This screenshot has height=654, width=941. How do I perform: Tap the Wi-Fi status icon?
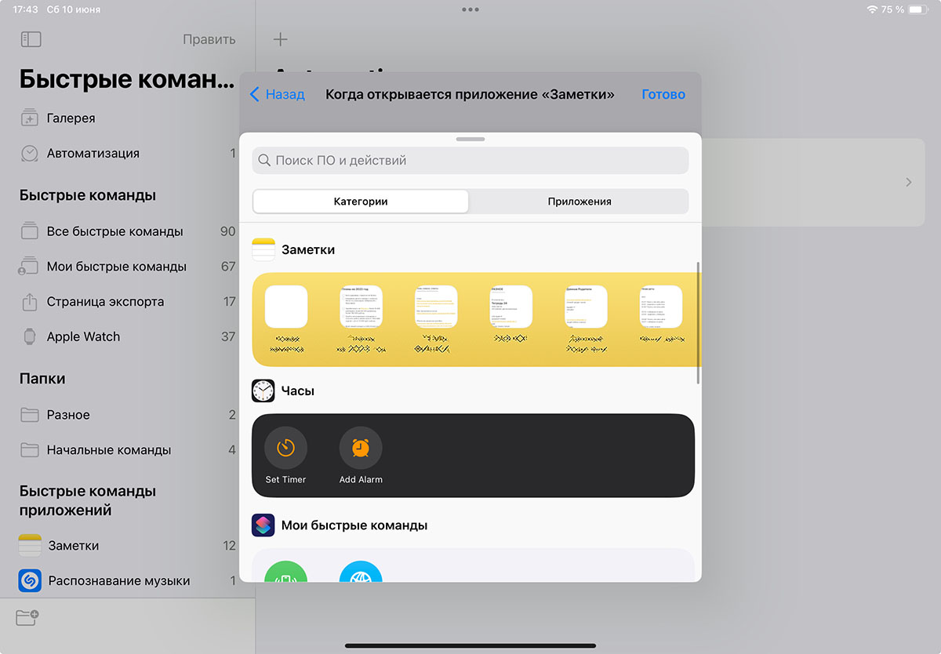[873, 9]
